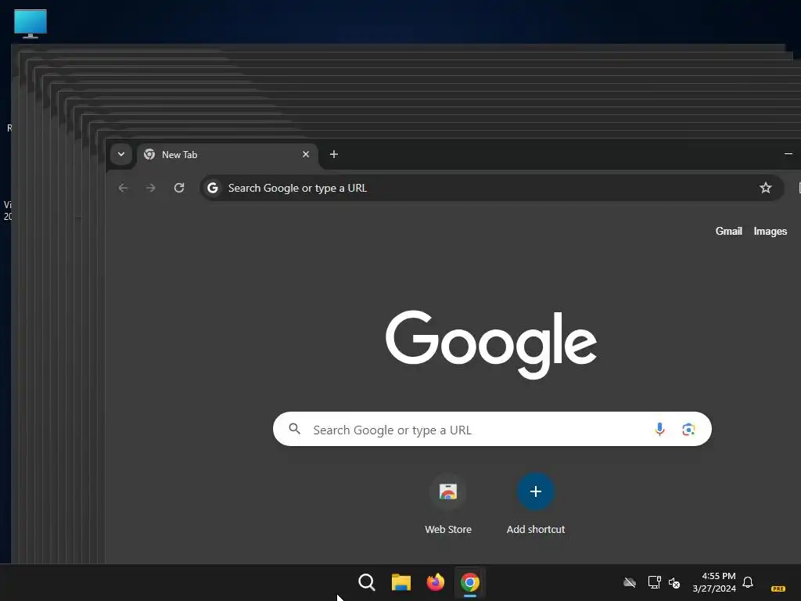Select the desktop computer icon
Viewport: 801px width, 601px height.
tap(31, 23)
